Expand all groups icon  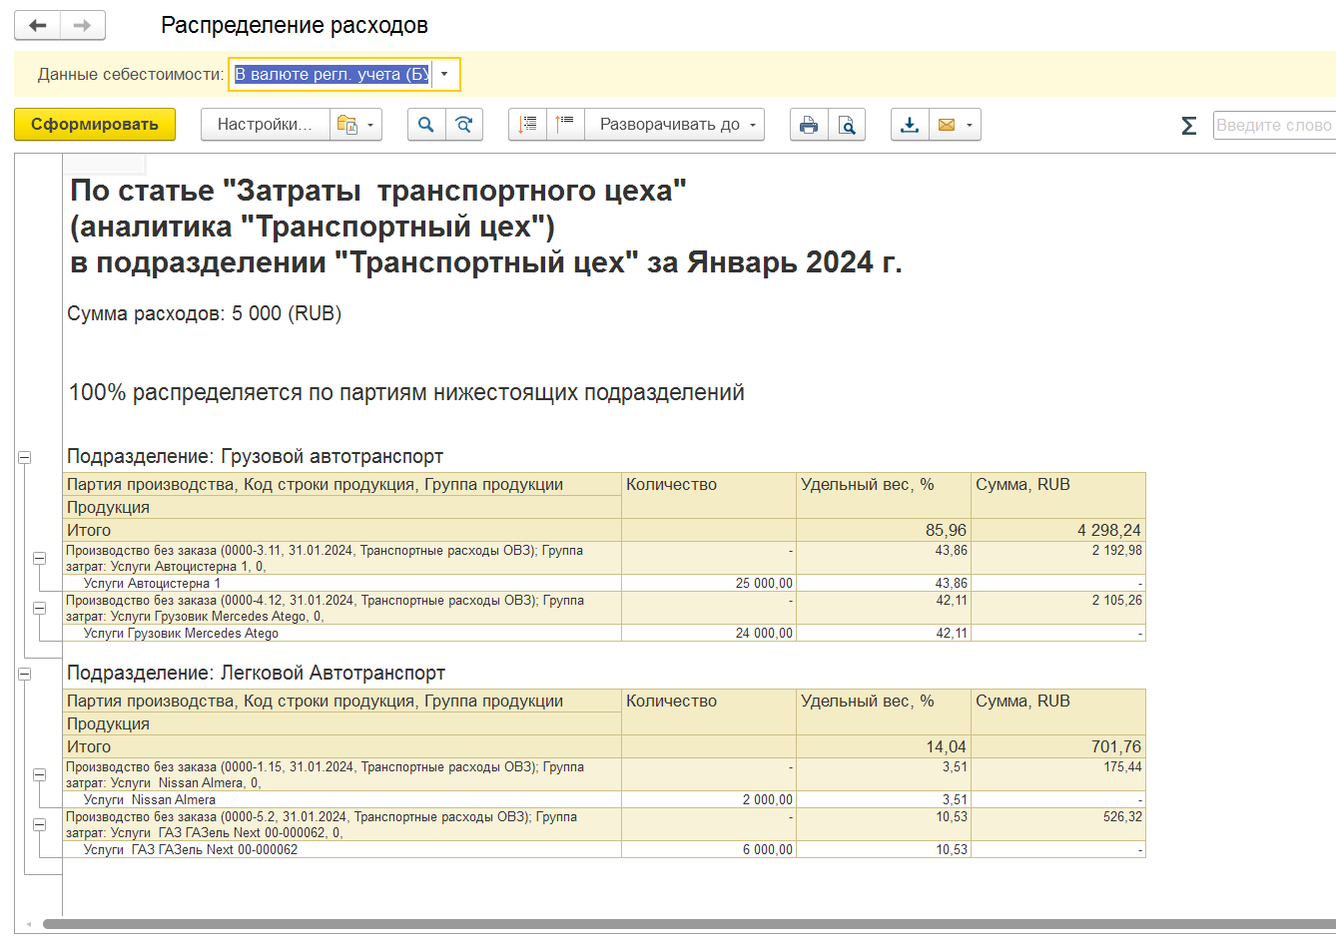pos(565,125)
